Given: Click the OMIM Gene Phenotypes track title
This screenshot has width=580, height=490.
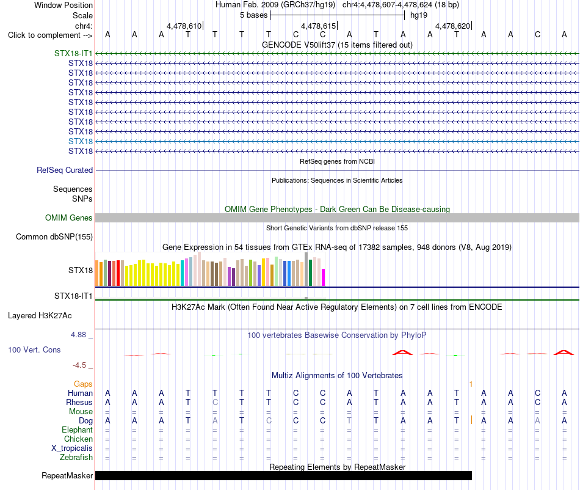Looking at the screenshot, I should coord(337,209).
